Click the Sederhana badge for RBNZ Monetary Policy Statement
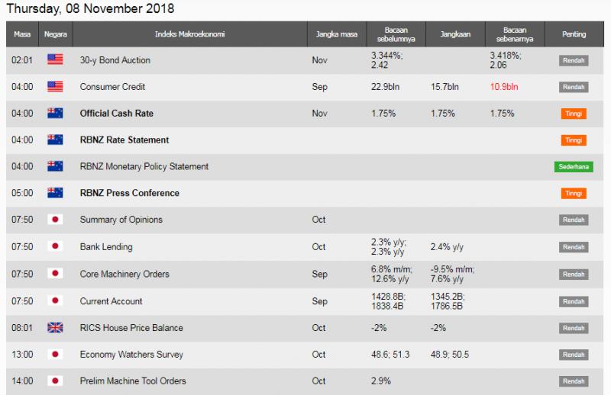 point(574,166)
